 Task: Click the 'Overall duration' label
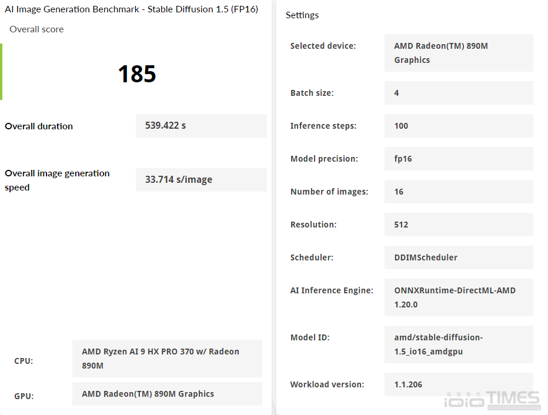click(39, 126)
